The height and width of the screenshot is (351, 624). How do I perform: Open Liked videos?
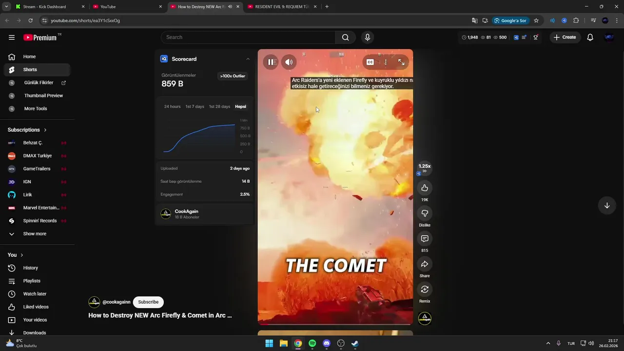coord(37,307)
